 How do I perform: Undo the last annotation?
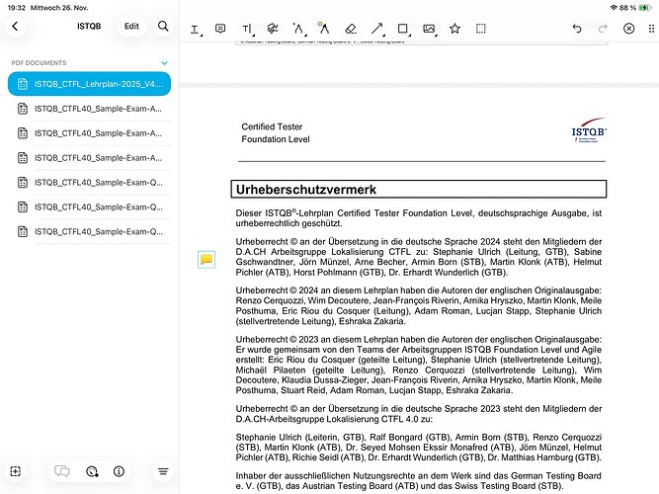pyautogui.click(x=577, y=29)
